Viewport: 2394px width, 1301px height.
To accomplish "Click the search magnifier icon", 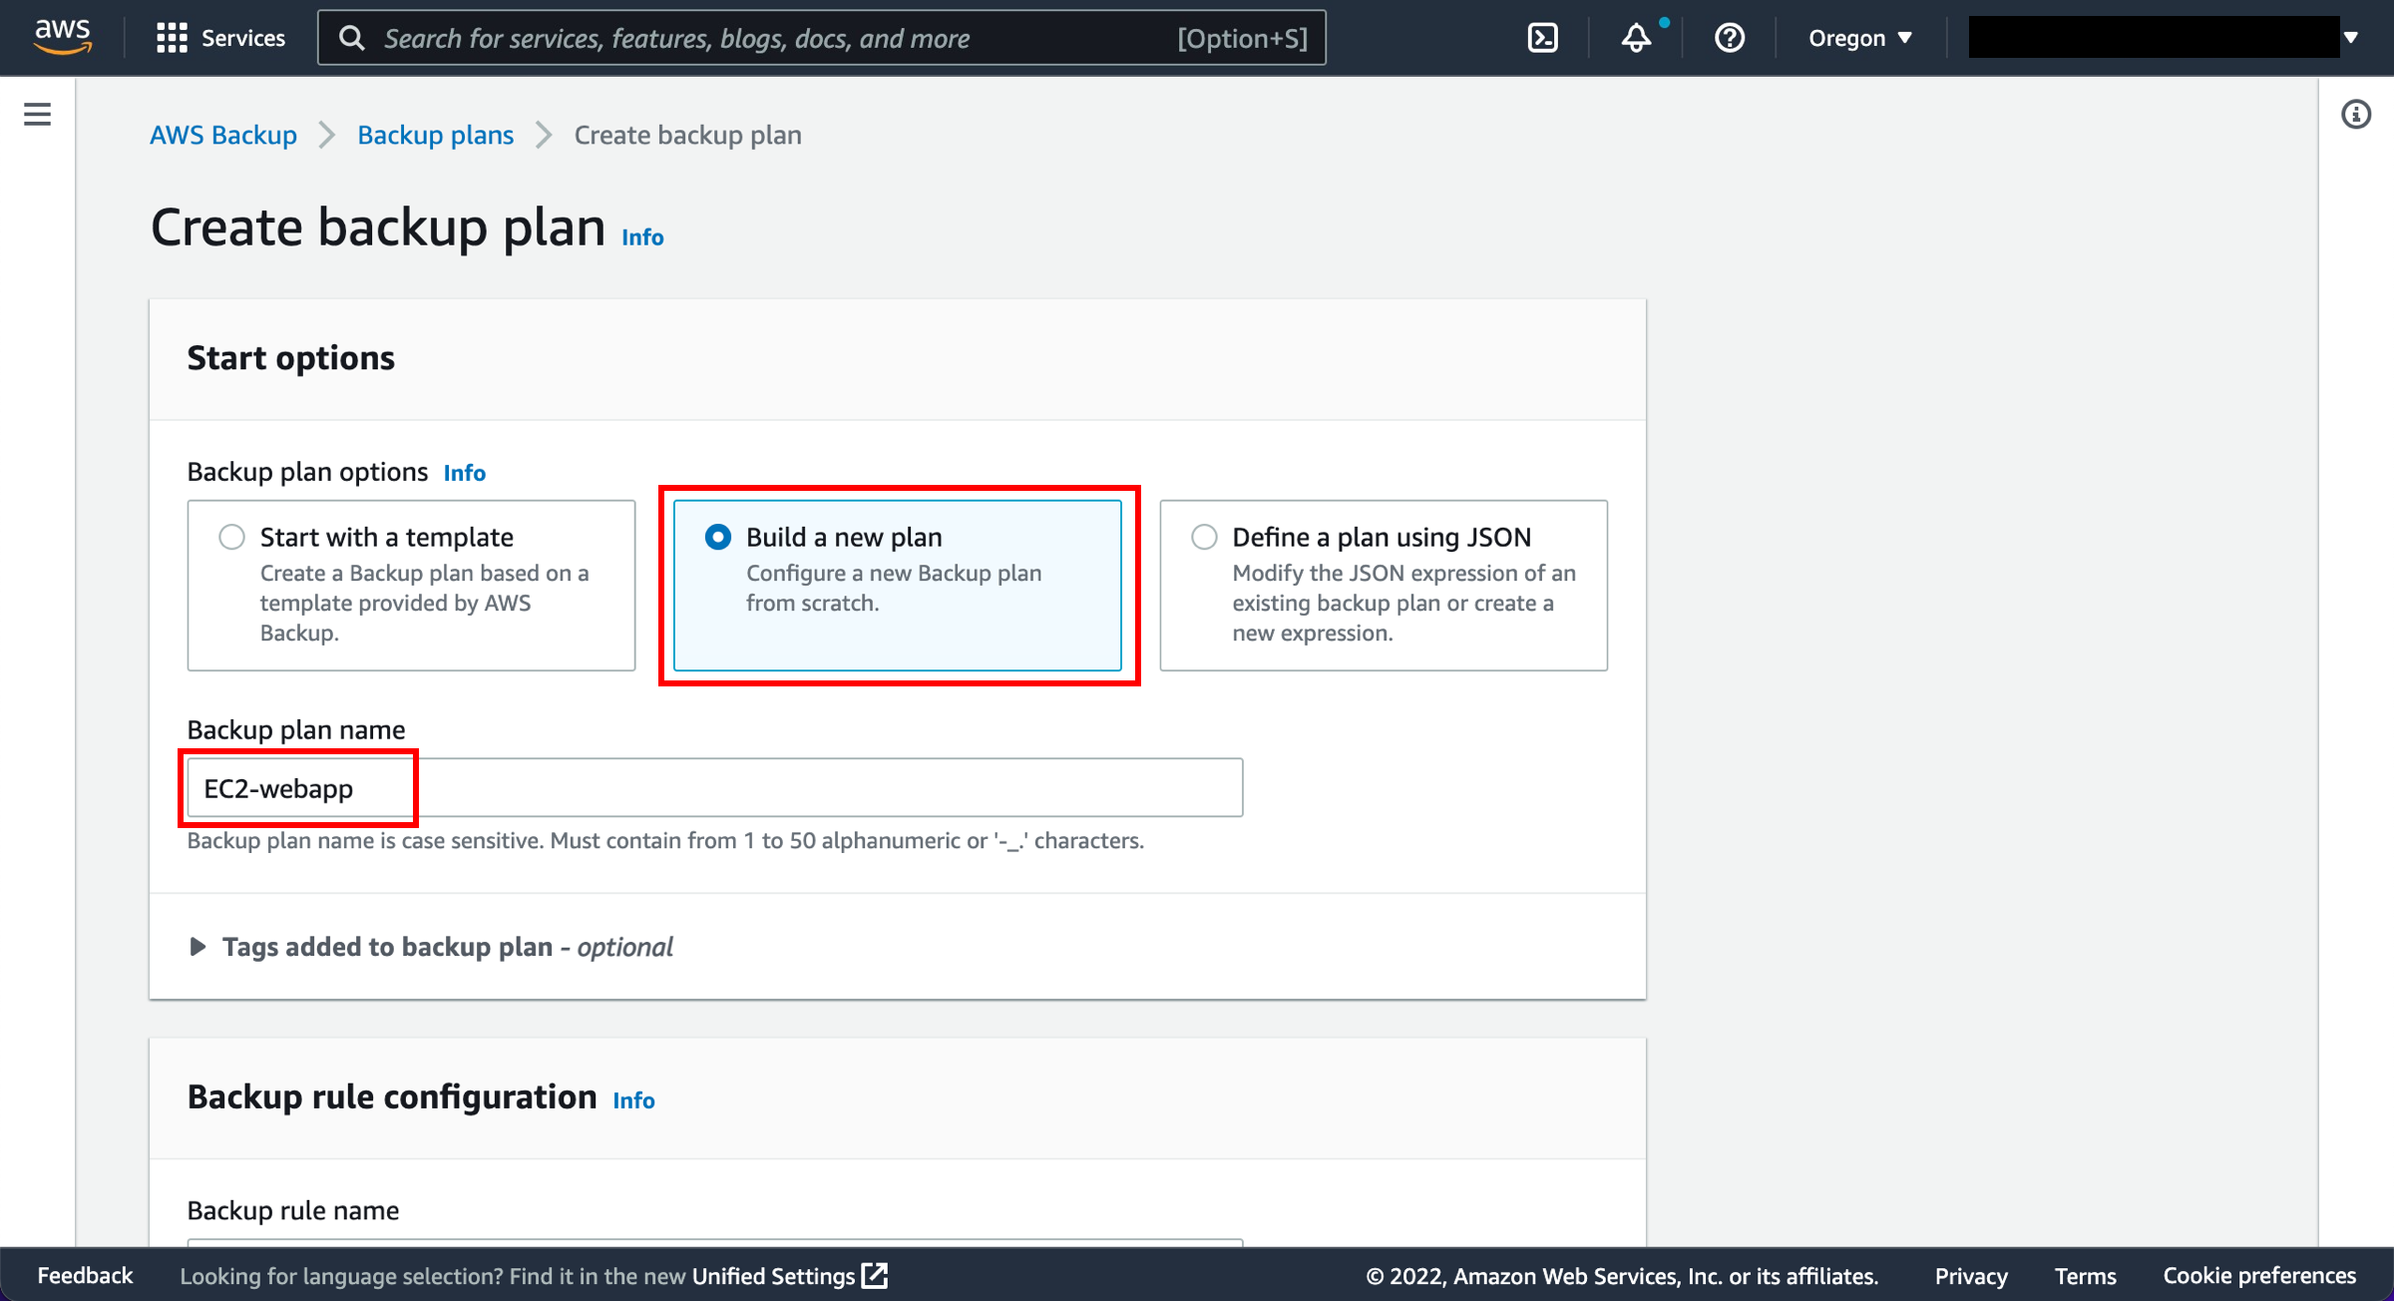I will [351, 38].
